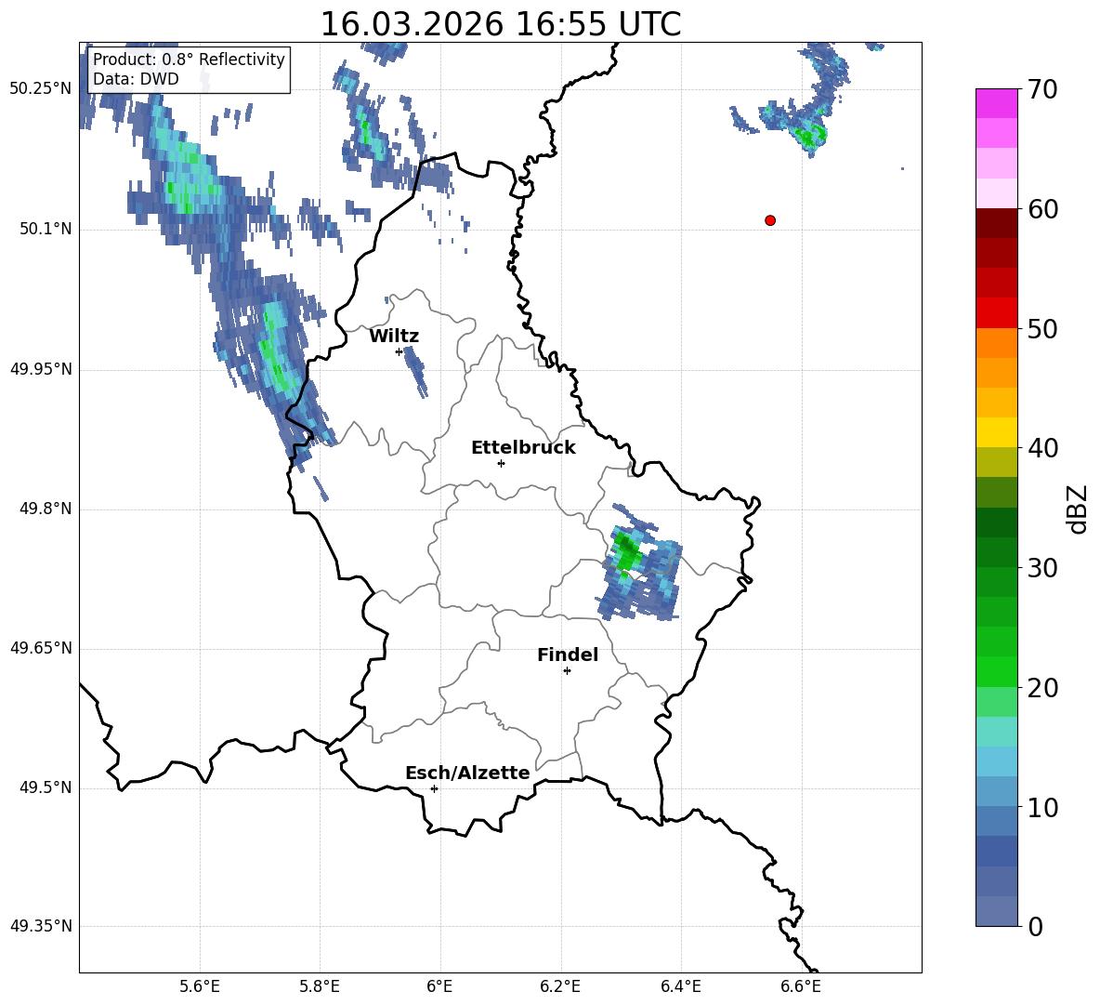Click the Findel city label
The image size is (1100, 1005).
568,655
